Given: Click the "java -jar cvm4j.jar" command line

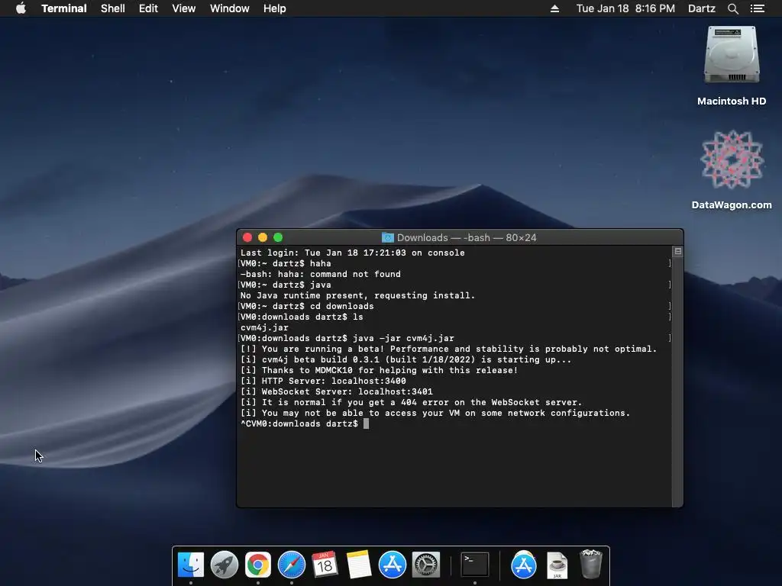Looking at the screenshot, I should pyautogui.click(x=347, y=338).
